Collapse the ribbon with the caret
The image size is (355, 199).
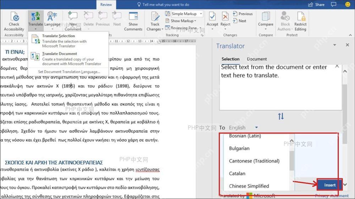(x=350, y=35)
